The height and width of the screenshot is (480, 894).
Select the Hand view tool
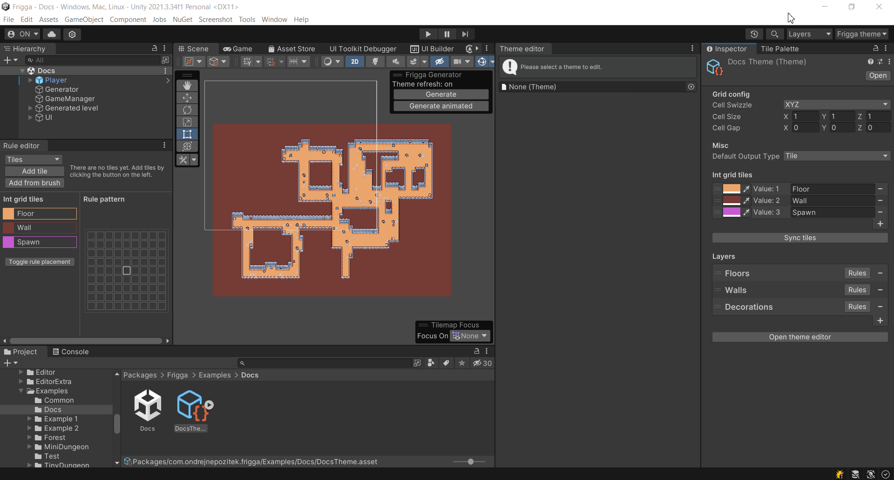coord(187,86)
